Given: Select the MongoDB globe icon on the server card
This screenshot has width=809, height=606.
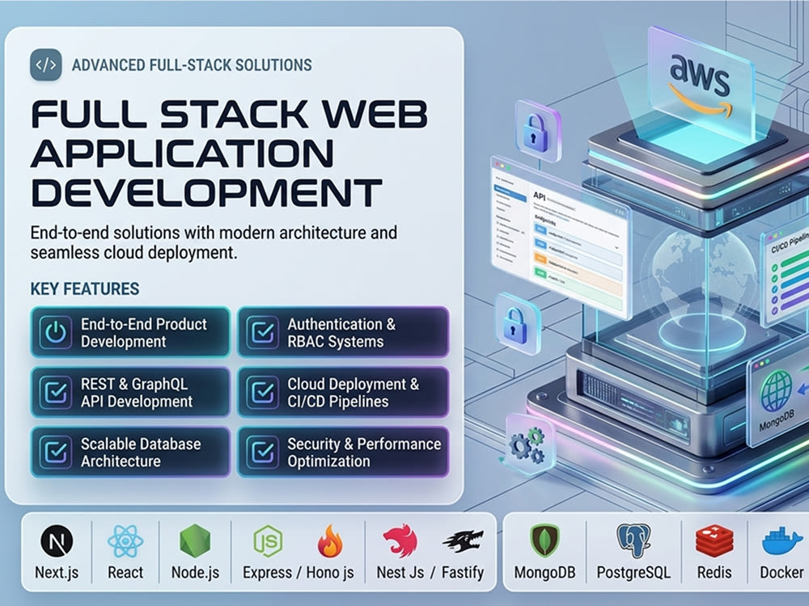Looking at the screenshot, I should coord(776,392).
